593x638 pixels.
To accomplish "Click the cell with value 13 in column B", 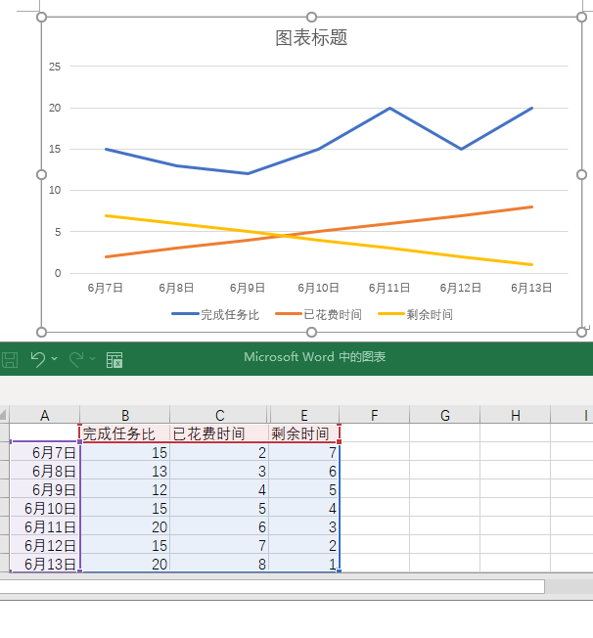I will 125,471.
